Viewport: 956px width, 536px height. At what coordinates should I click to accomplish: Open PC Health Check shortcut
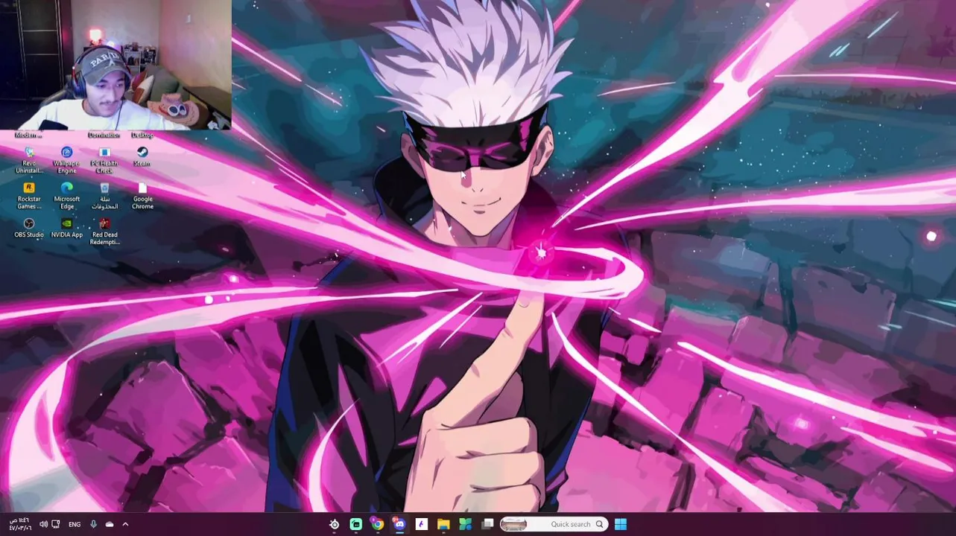click(x=104, y=159)
